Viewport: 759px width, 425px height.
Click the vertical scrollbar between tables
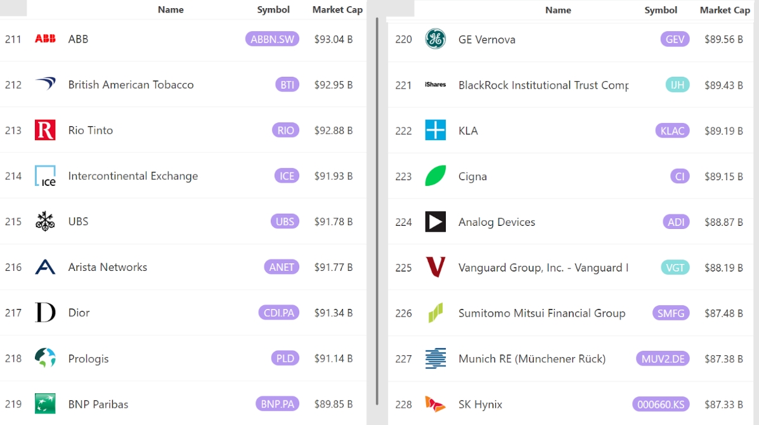pos(377,209)
